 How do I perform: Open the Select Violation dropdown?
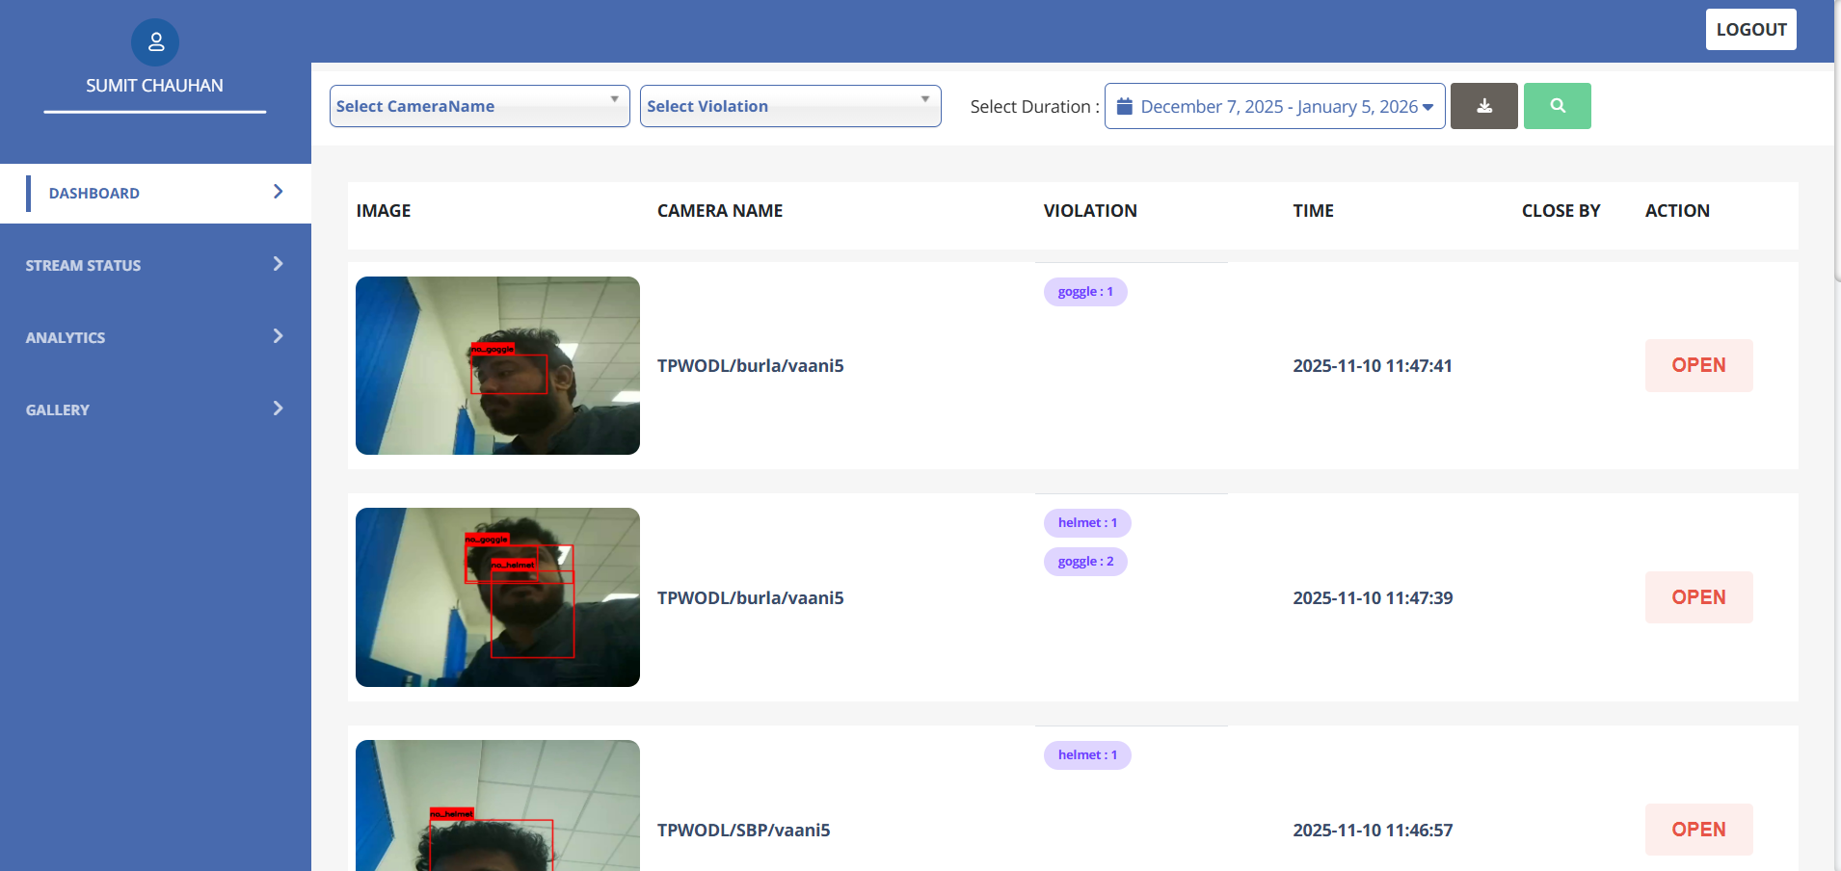(x=789, y=106)
